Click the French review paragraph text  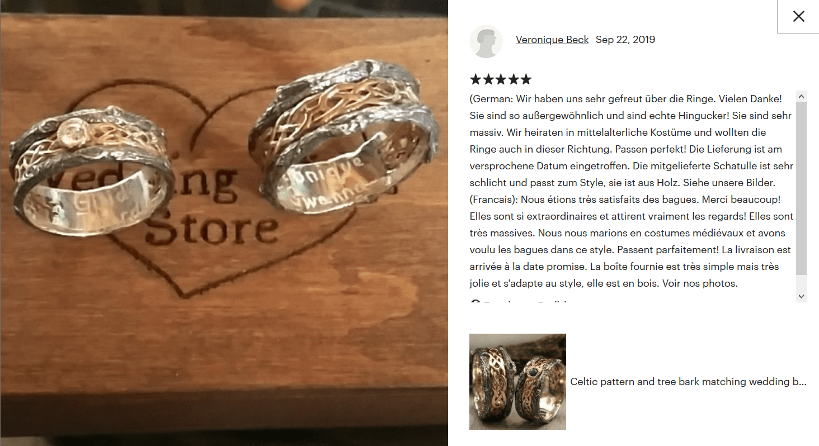tap(631, 241)
